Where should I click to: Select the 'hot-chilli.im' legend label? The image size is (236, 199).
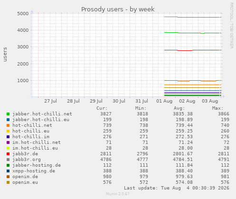(x=31, y=137)
